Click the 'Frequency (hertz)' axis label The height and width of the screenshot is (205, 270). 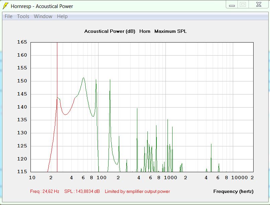pos(233,191)
